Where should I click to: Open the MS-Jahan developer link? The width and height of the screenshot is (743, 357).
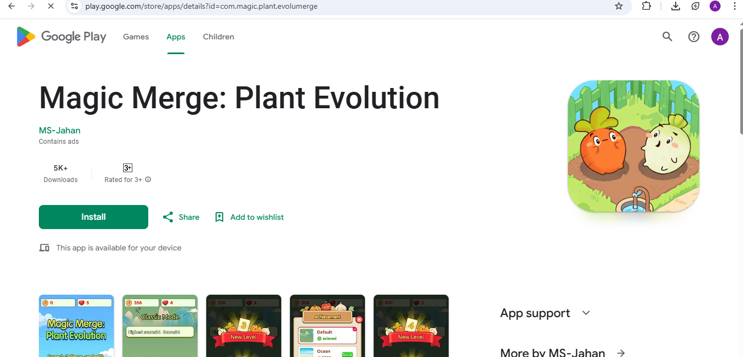[x=60, y=130]
